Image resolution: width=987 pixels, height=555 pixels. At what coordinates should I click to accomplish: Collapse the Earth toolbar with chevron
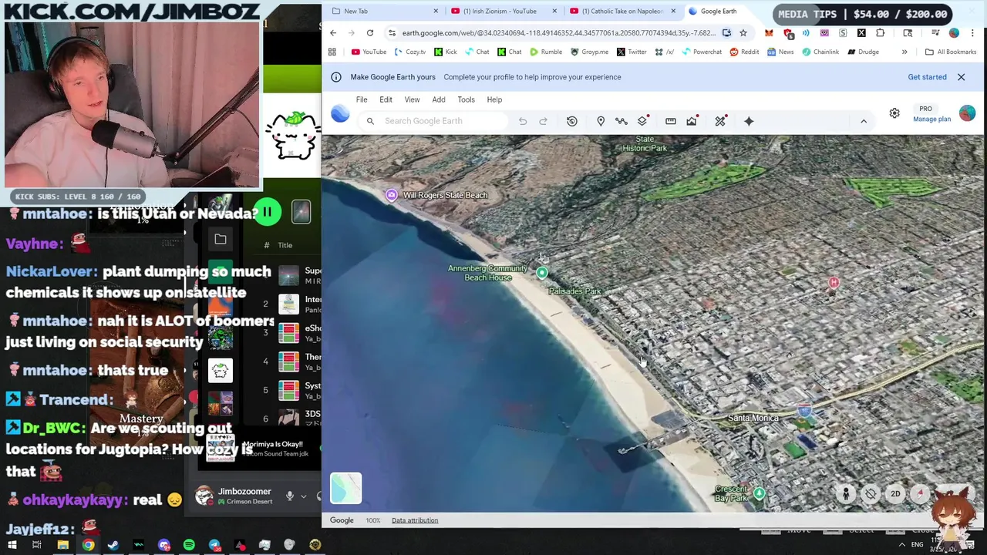point(864,121)
